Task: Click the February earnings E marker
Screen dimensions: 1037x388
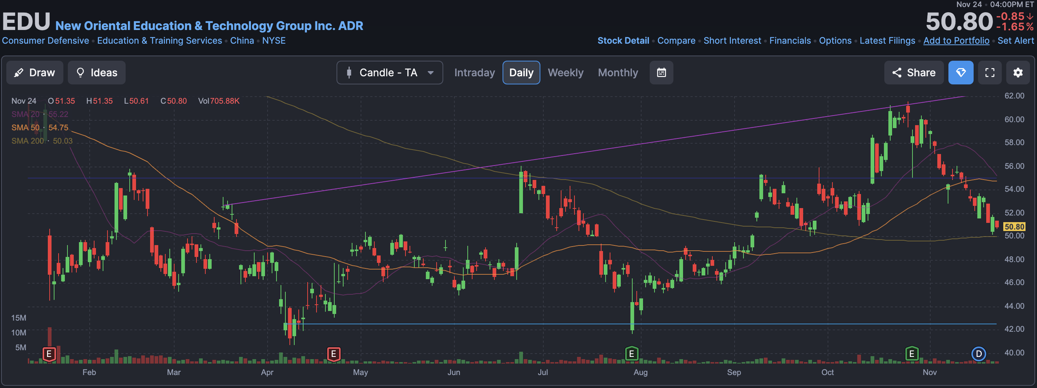Action: point(49,354)
